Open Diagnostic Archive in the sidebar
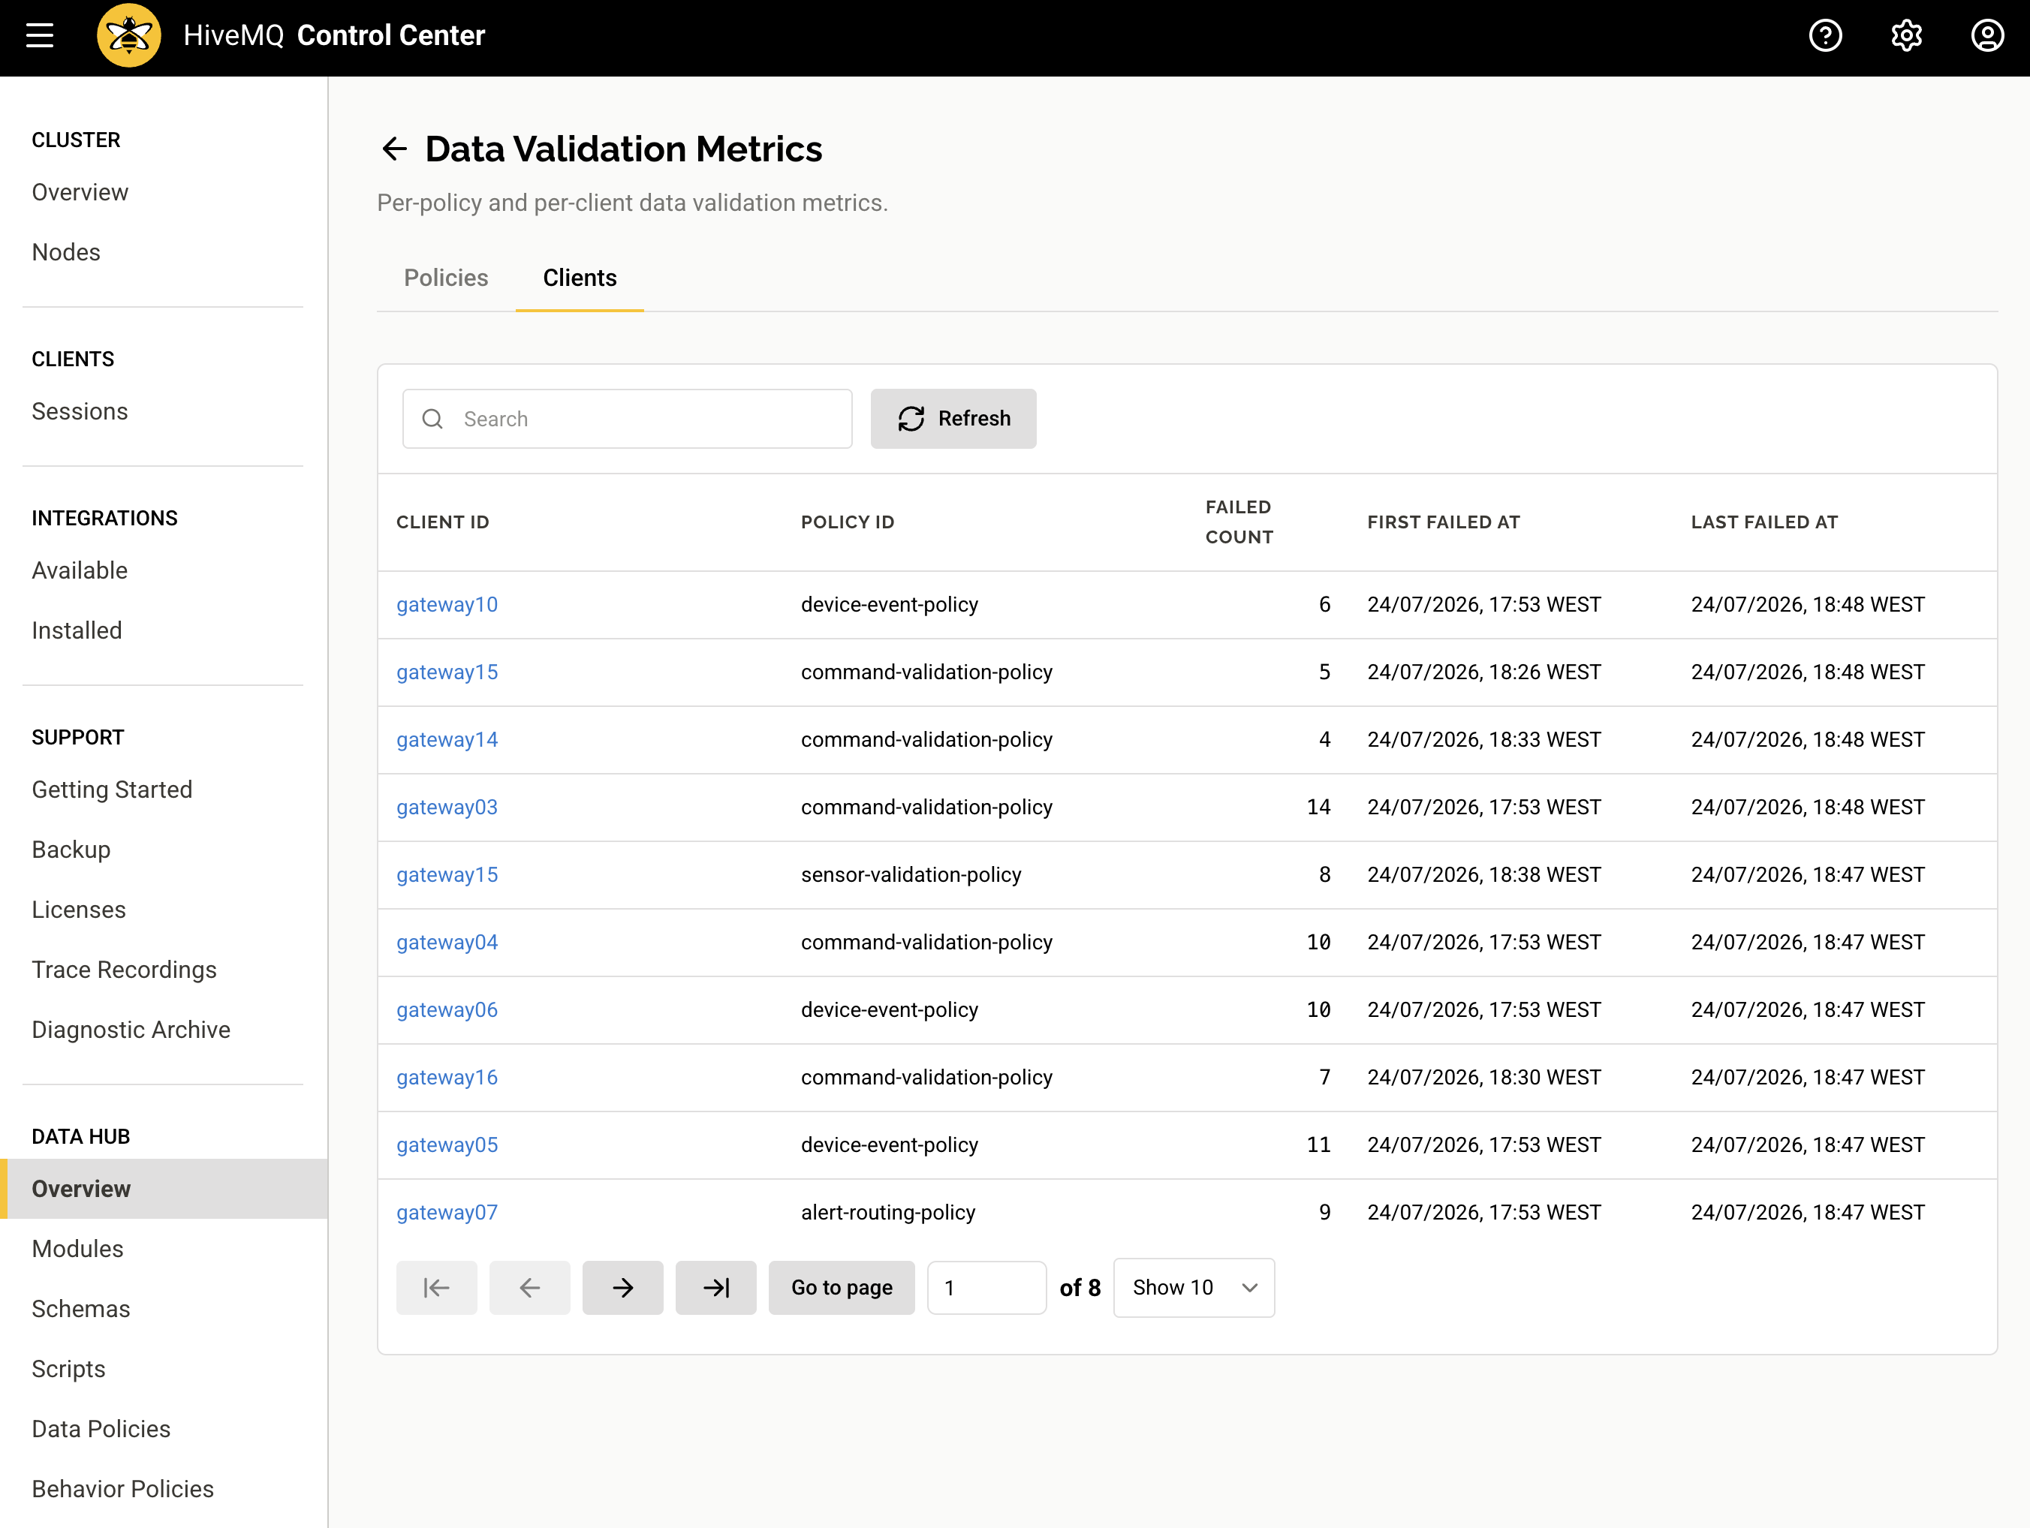This screenshot has height=1528, width=2030. [x=131, y=1030]
